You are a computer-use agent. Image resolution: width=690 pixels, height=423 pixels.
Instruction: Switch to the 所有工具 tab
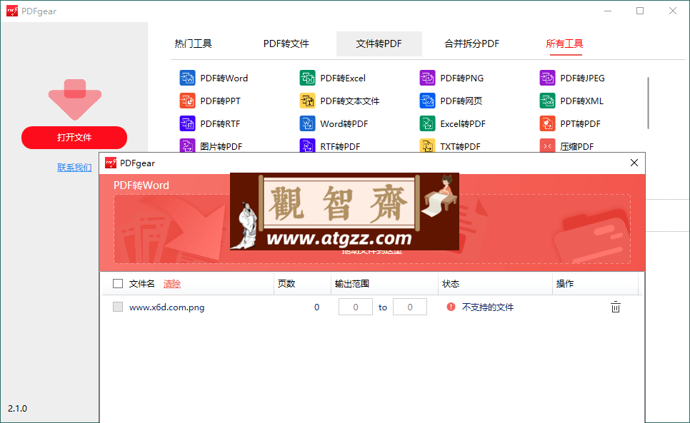tap(564, 44)
